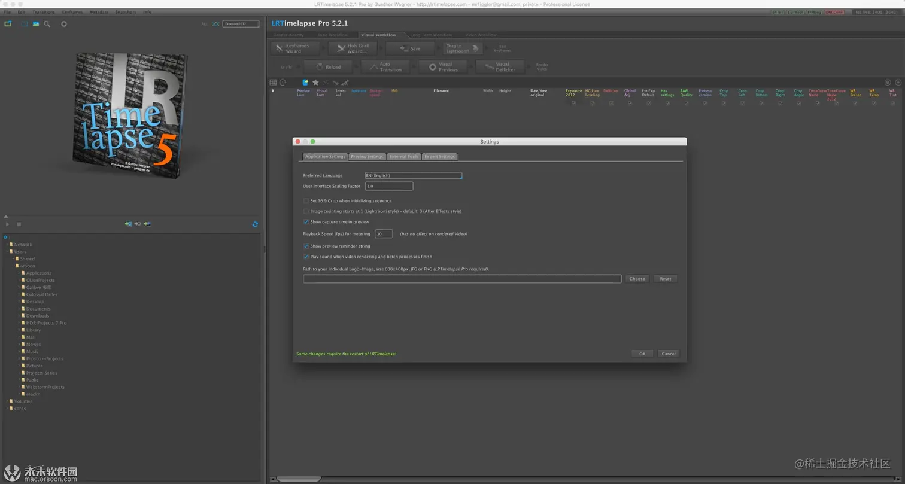This screenshot has height=484, width=905.
Task: Click the Holy Grail Wizard button
Action: click(354, 48)
